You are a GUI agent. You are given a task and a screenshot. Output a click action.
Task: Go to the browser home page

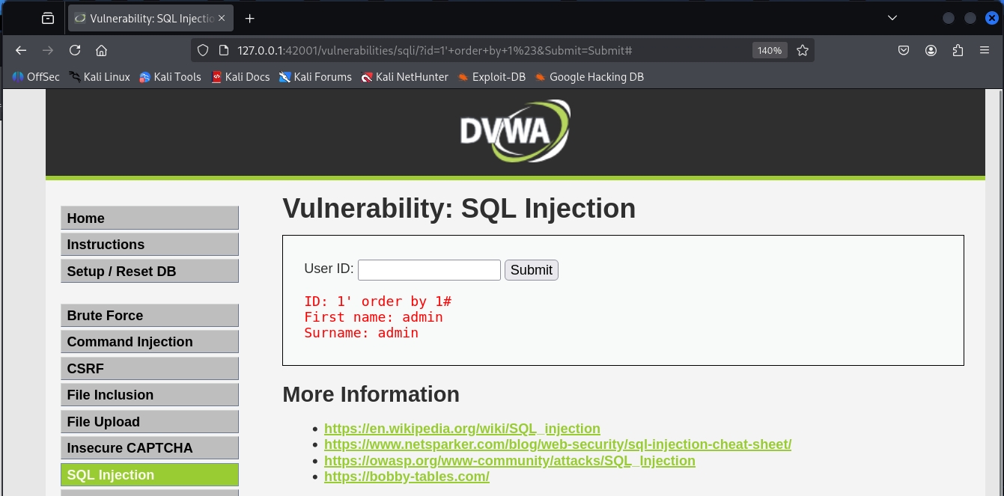[x=102, y=50]
